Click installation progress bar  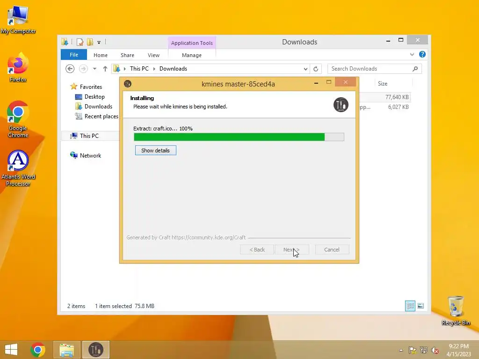pos(239,137)
